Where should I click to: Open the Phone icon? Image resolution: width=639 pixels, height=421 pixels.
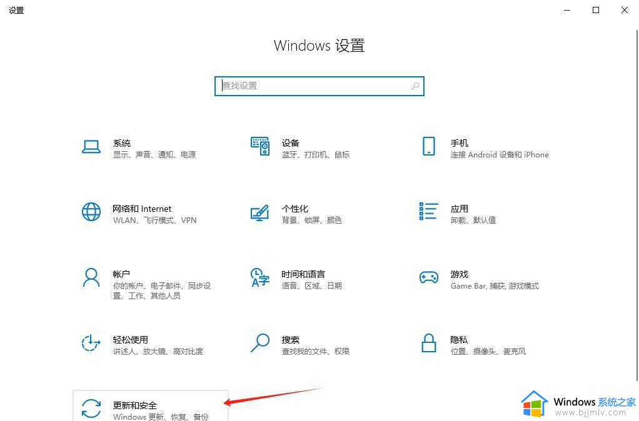429,146
